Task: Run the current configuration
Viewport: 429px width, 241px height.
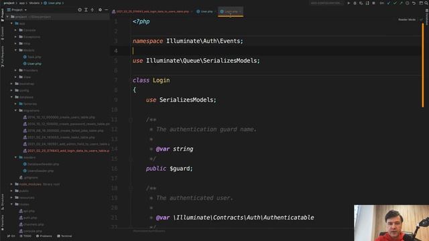Action: pos(349,3)
